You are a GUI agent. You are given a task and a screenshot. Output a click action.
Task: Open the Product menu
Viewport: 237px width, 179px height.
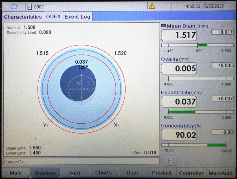[x=162, y=173]
